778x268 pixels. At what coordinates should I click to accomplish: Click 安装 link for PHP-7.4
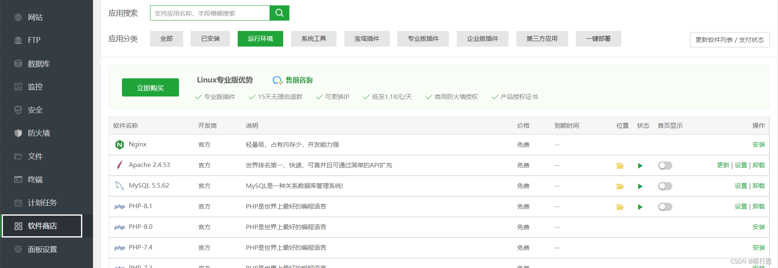click(x=759, y=248)
